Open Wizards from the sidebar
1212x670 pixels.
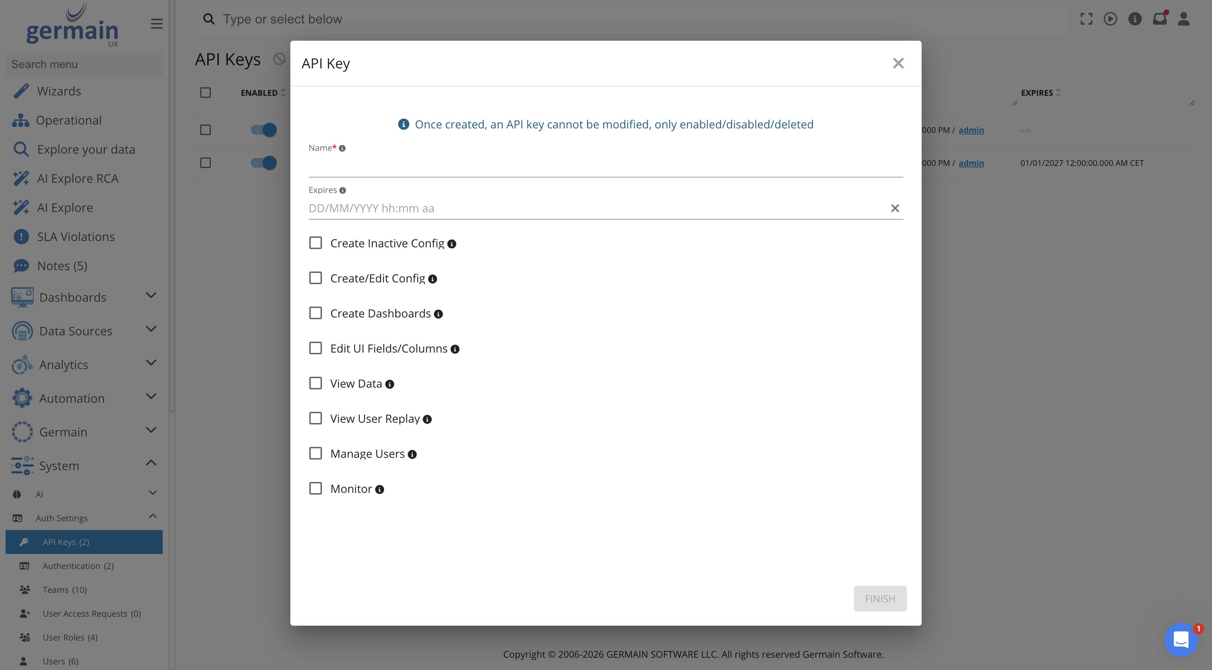pos(59,91)
